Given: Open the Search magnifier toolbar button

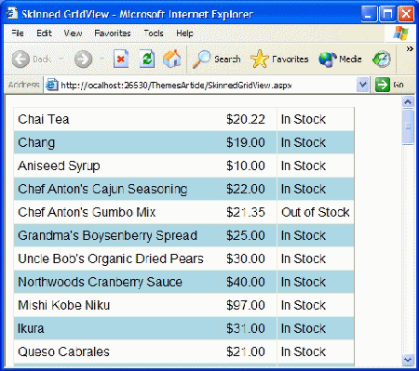Looking at the screenshot, I should click(x=216, y=59).
